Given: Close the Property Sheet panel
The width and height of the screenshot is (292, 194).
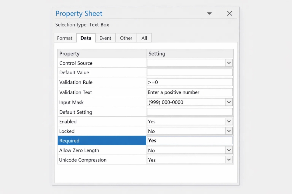Looking at the screenshot, I should coord(230,13).
